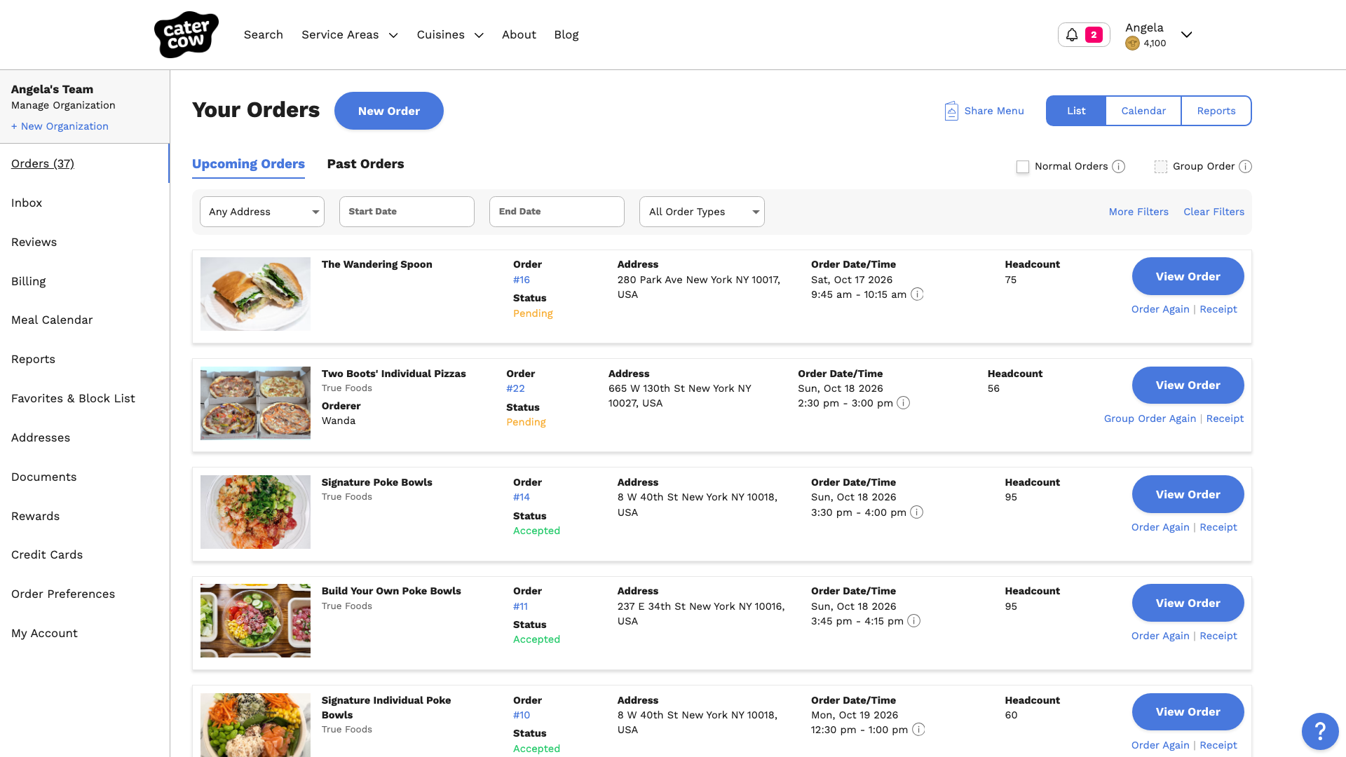Click the CaterCow logo

(186, 34)
